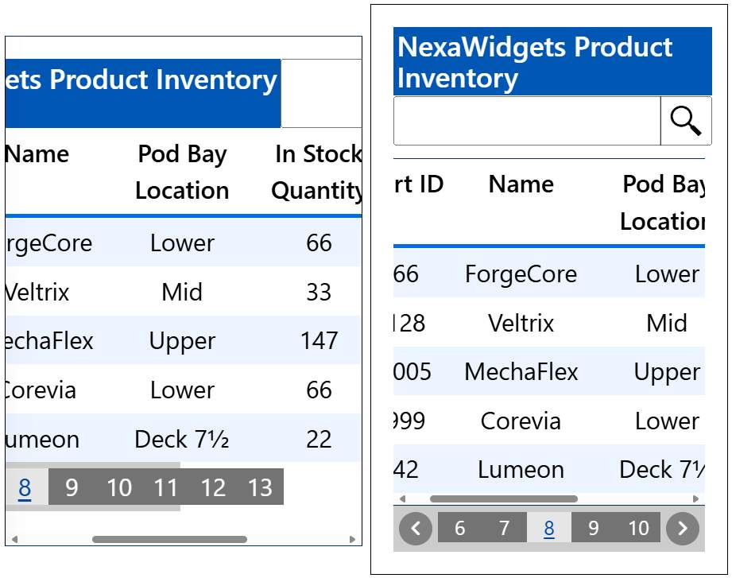
Task: Sort by the Name column header
Action: click(x=521, y=184)
